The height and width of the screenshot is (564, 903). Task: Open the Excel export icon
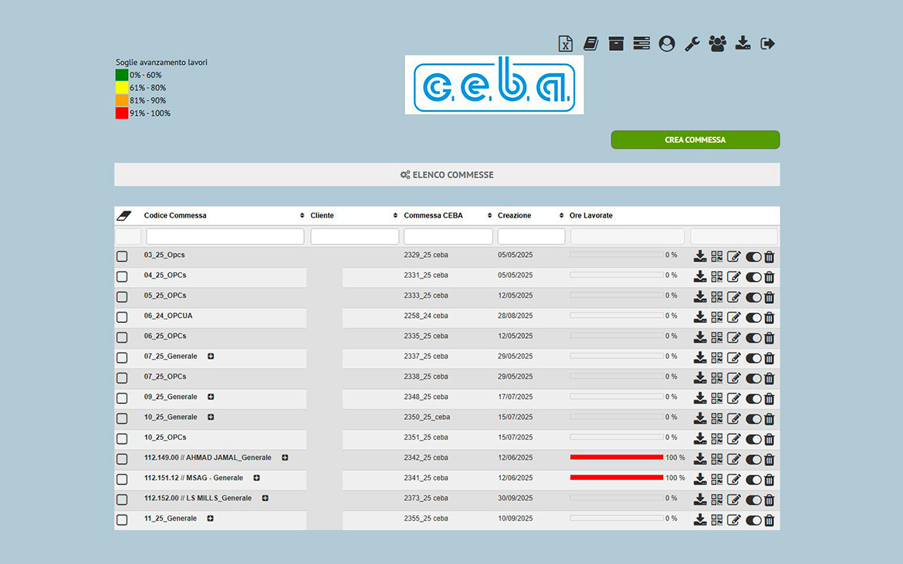pos(565,43)
